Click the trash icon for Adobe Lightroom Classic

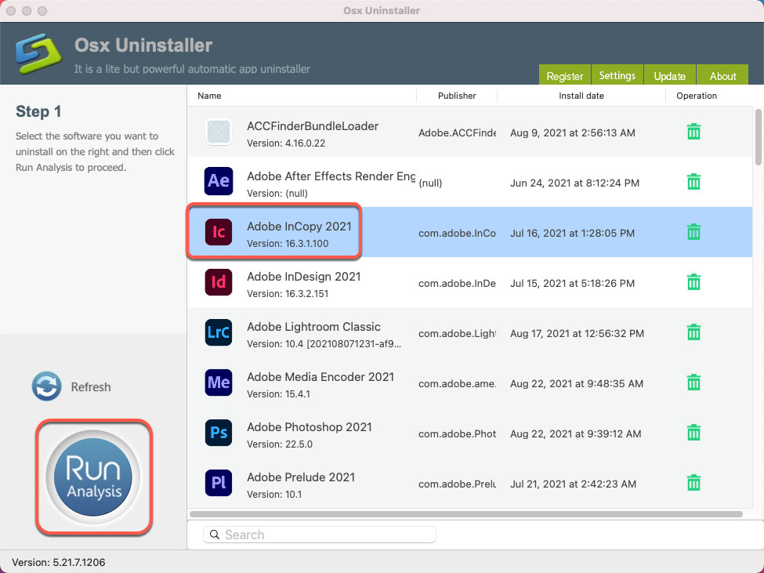tap(693, 332)
